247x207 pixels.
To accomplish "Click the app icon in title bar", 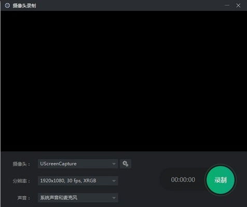I will click(x=7, y=5).
